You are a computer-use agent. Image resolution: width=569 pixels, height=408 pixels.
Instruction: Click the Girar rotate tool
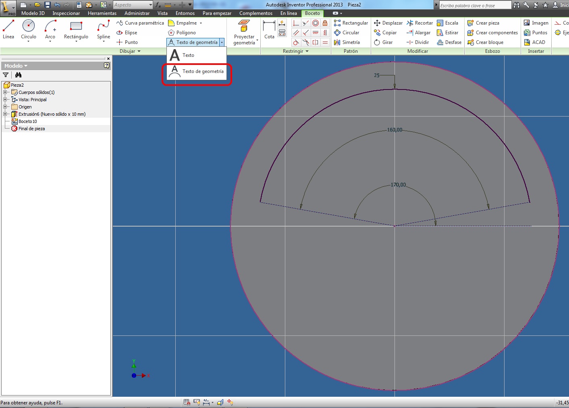click(383, 42)
